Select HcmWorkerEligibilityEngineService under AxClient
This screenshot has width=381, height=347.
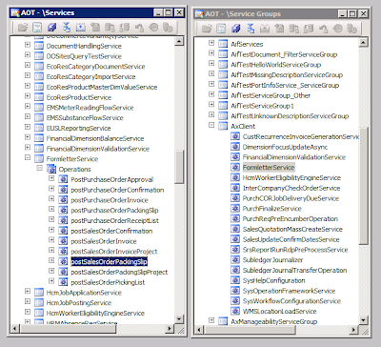tap(291, 177)
